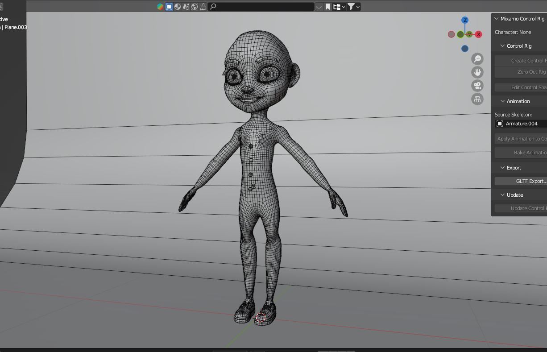Click the pink negative X axis dot
Screen dimensions: 547x352
[x=451, y=34]
